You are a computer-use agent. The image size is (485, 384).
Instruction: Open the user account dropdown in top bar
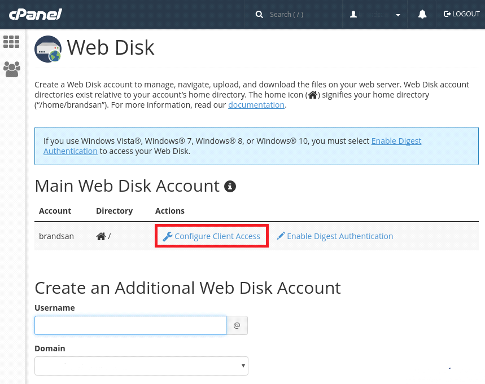coord(397,14)
